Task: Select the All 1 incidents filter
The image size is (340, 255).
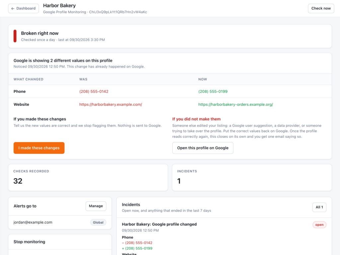Action: point(319,207)
